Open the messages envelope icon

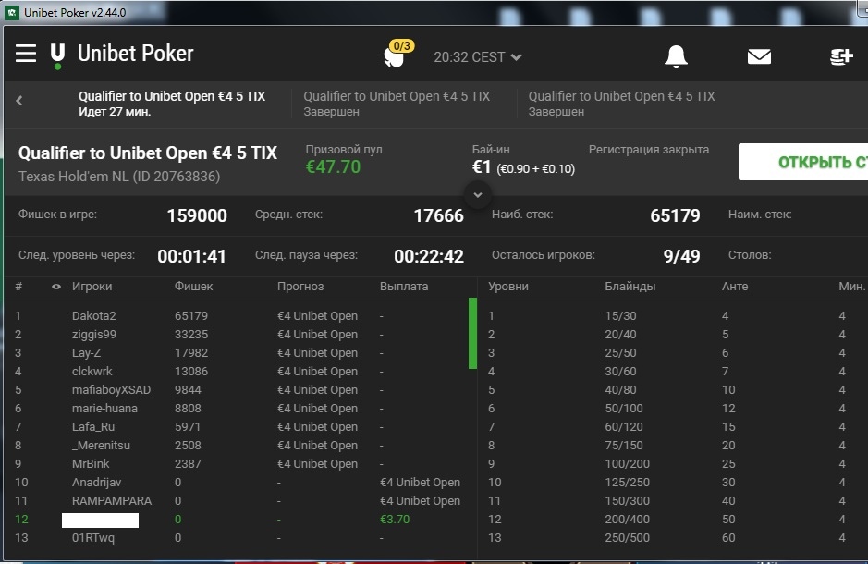pyautogui.click(x=759, y=56)
